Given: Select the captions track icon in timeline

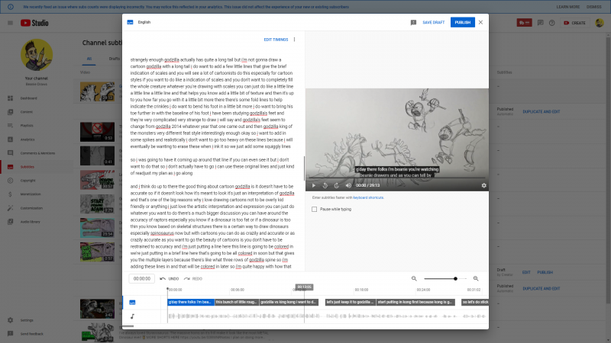Looking at the screenshot, I should click(x=132, y=303).
